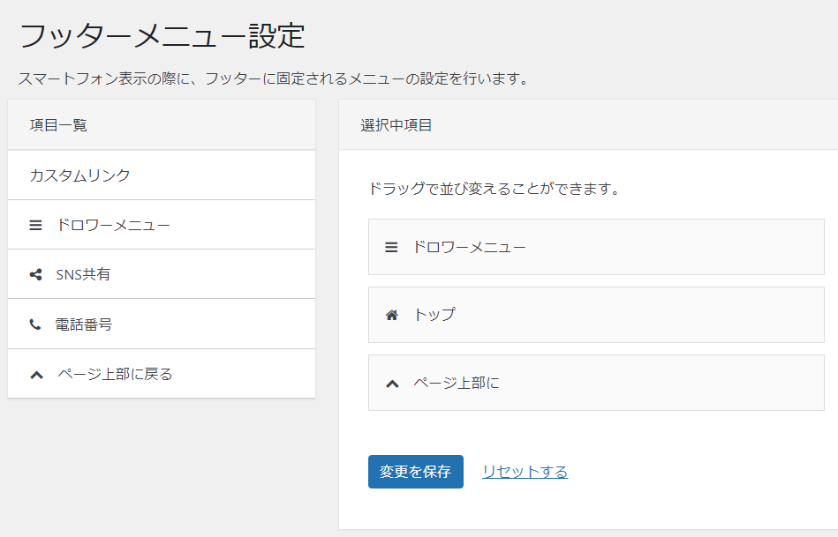Image resolution: width=838 pixels, height=537 pixels.
Task: Choose the SNS共有 label in item list
Action: tap(83, 274)
